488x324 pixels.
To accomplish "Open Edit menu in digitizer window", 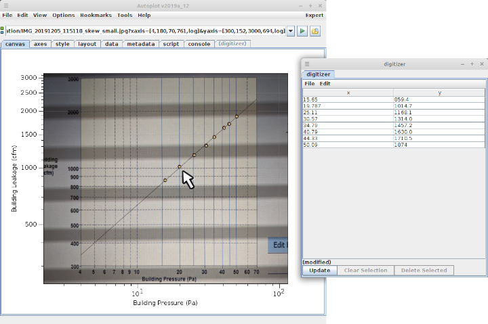I will pos(325,84).
